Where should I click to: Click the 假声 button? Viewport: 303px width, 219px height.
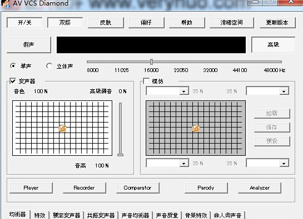pos(29,45)
